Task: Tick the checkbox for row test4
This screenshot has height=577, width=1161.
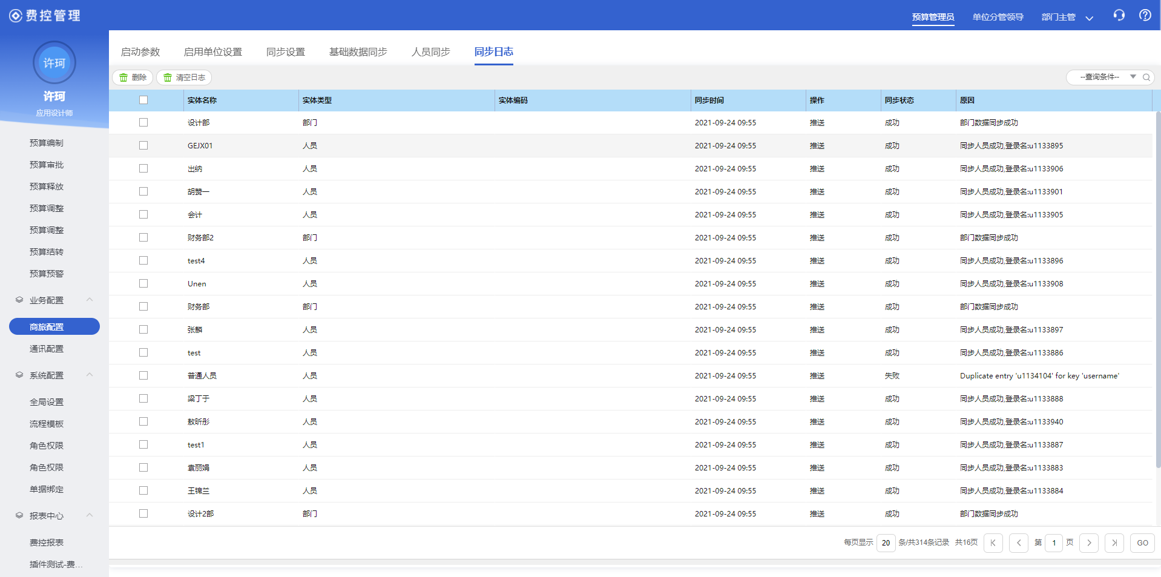Action: [143, 260]
